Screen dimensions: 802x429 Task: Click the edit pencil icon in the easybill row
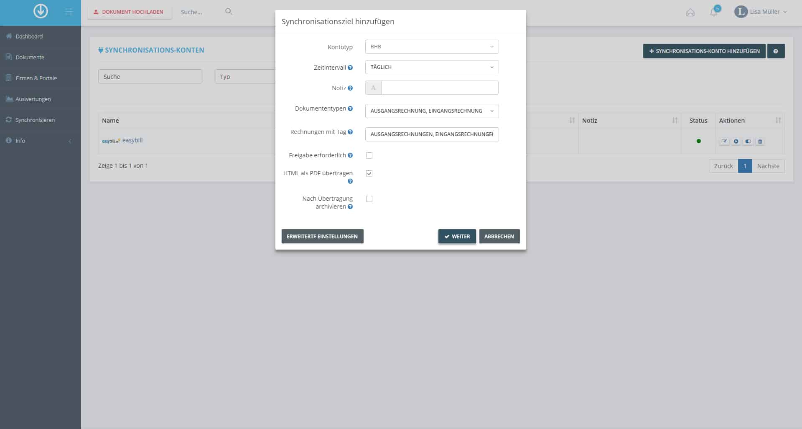(724, 141)
